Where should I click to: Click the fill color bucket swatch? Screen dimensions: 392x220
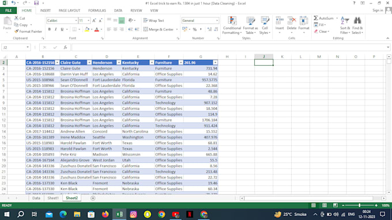tap(86, 29)
